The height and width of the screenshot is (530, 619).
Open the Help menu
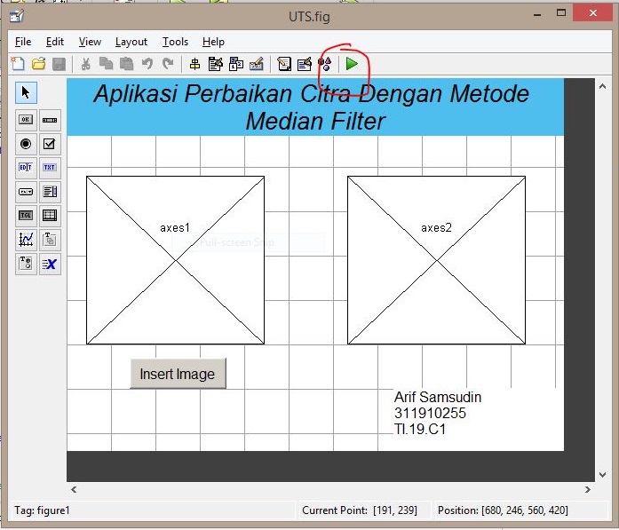tap(213, 42)
